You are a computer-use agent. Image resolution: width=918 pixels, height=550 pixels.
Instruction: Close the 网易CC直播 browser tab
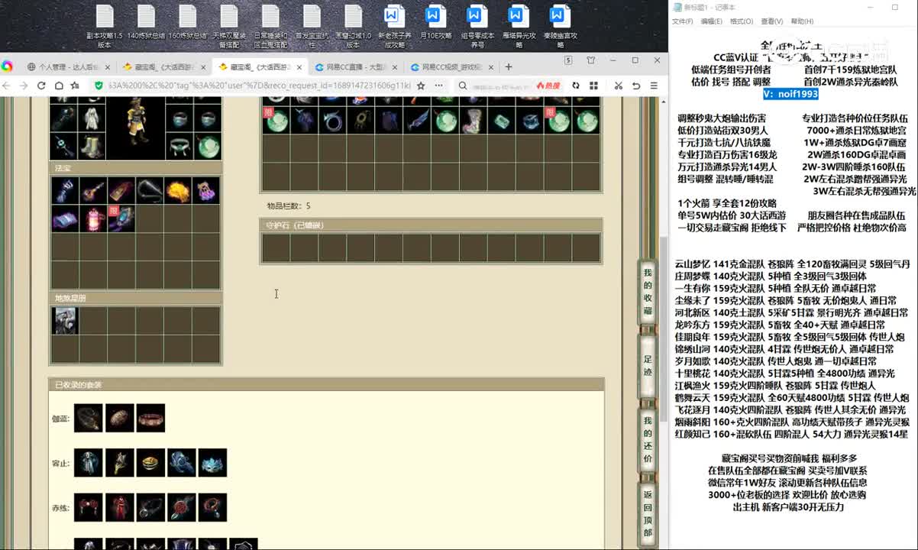[x=395, y=67]
